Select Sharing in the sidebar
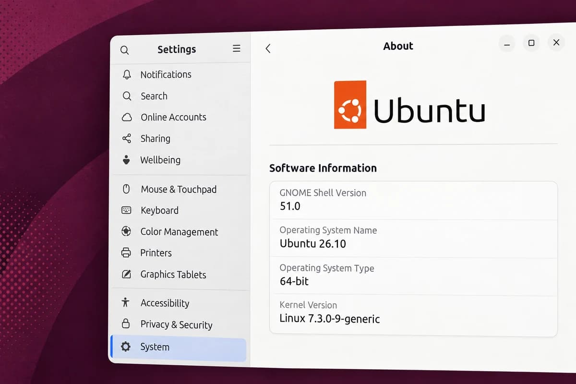Viewport: 576px width, 384px height. click(x=180, y=138)
